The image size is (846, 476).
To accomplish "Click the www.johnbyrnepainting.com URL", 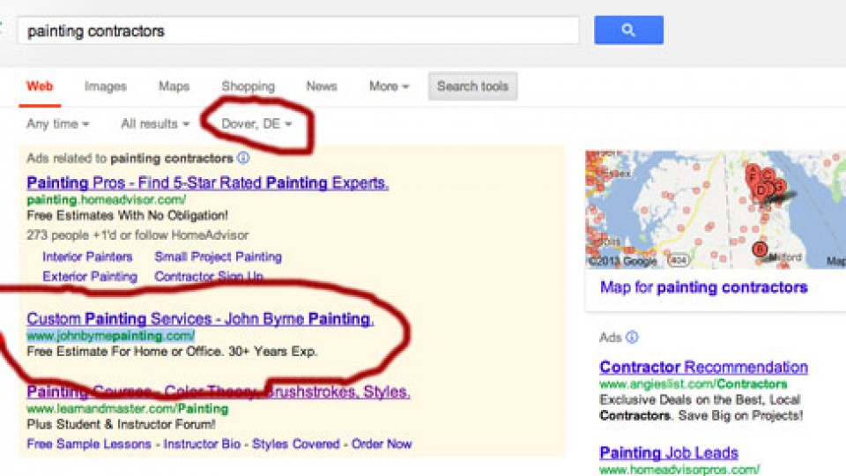I will tap(110, 336).
